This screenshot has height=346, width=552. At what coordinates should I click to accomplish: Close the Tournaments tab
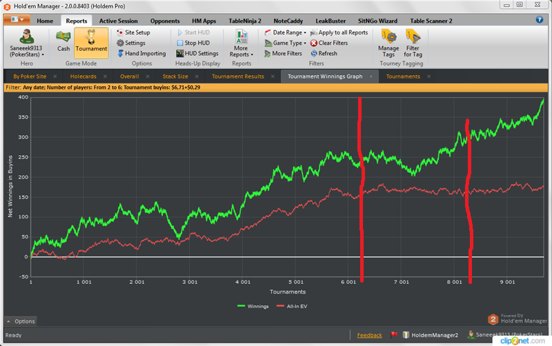tap(428, 77)
